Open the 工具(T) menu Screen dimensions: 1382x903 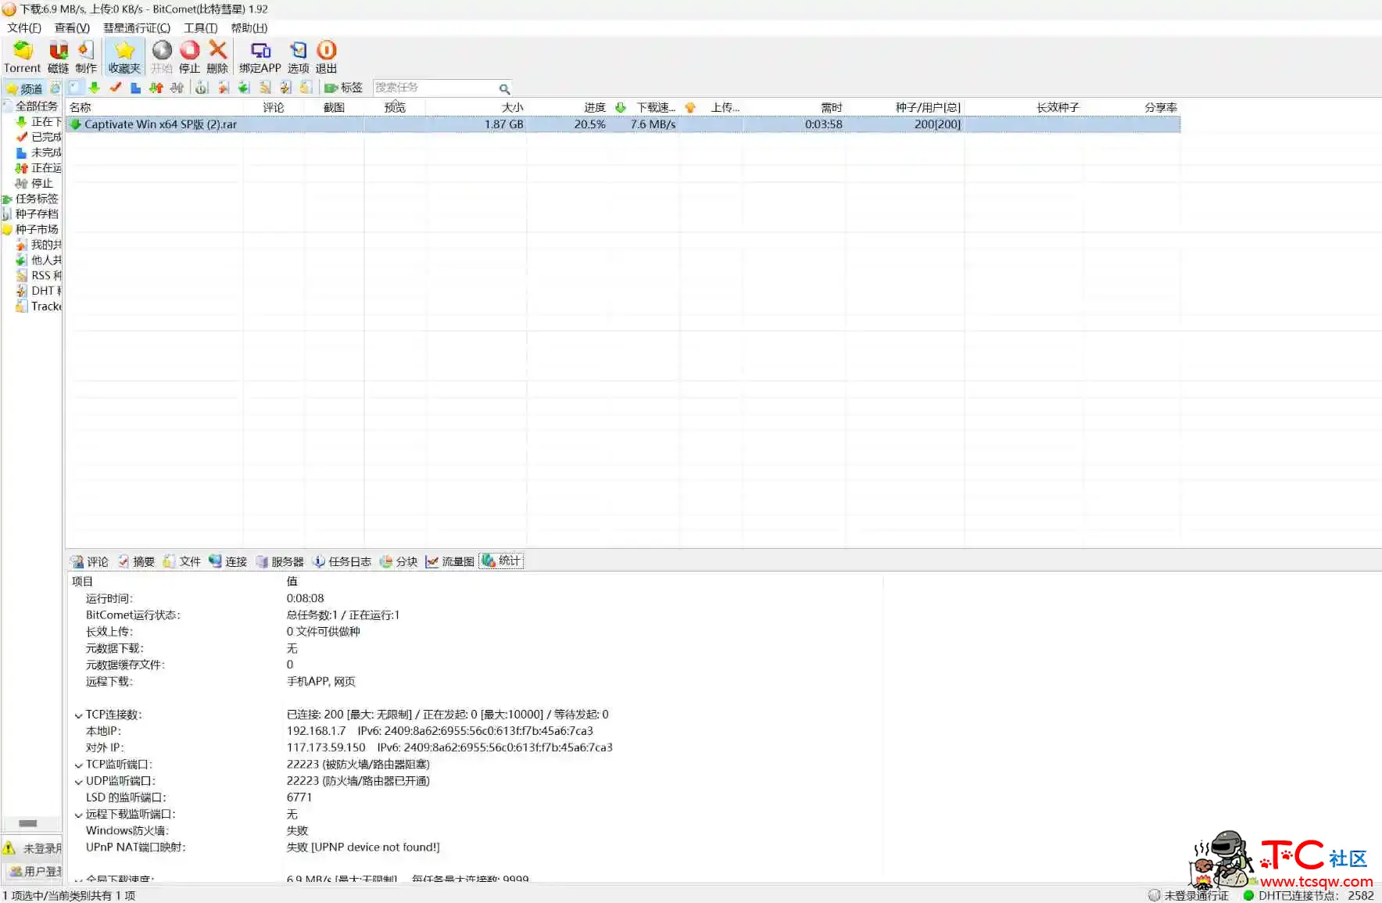point(201,28)
